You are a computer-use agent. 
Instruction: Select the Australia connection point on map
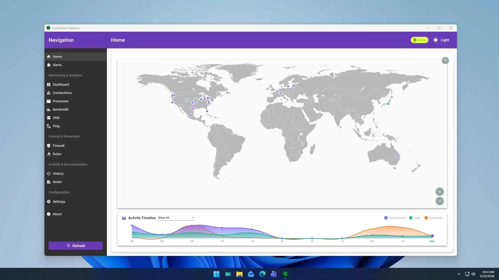point(398,156)
